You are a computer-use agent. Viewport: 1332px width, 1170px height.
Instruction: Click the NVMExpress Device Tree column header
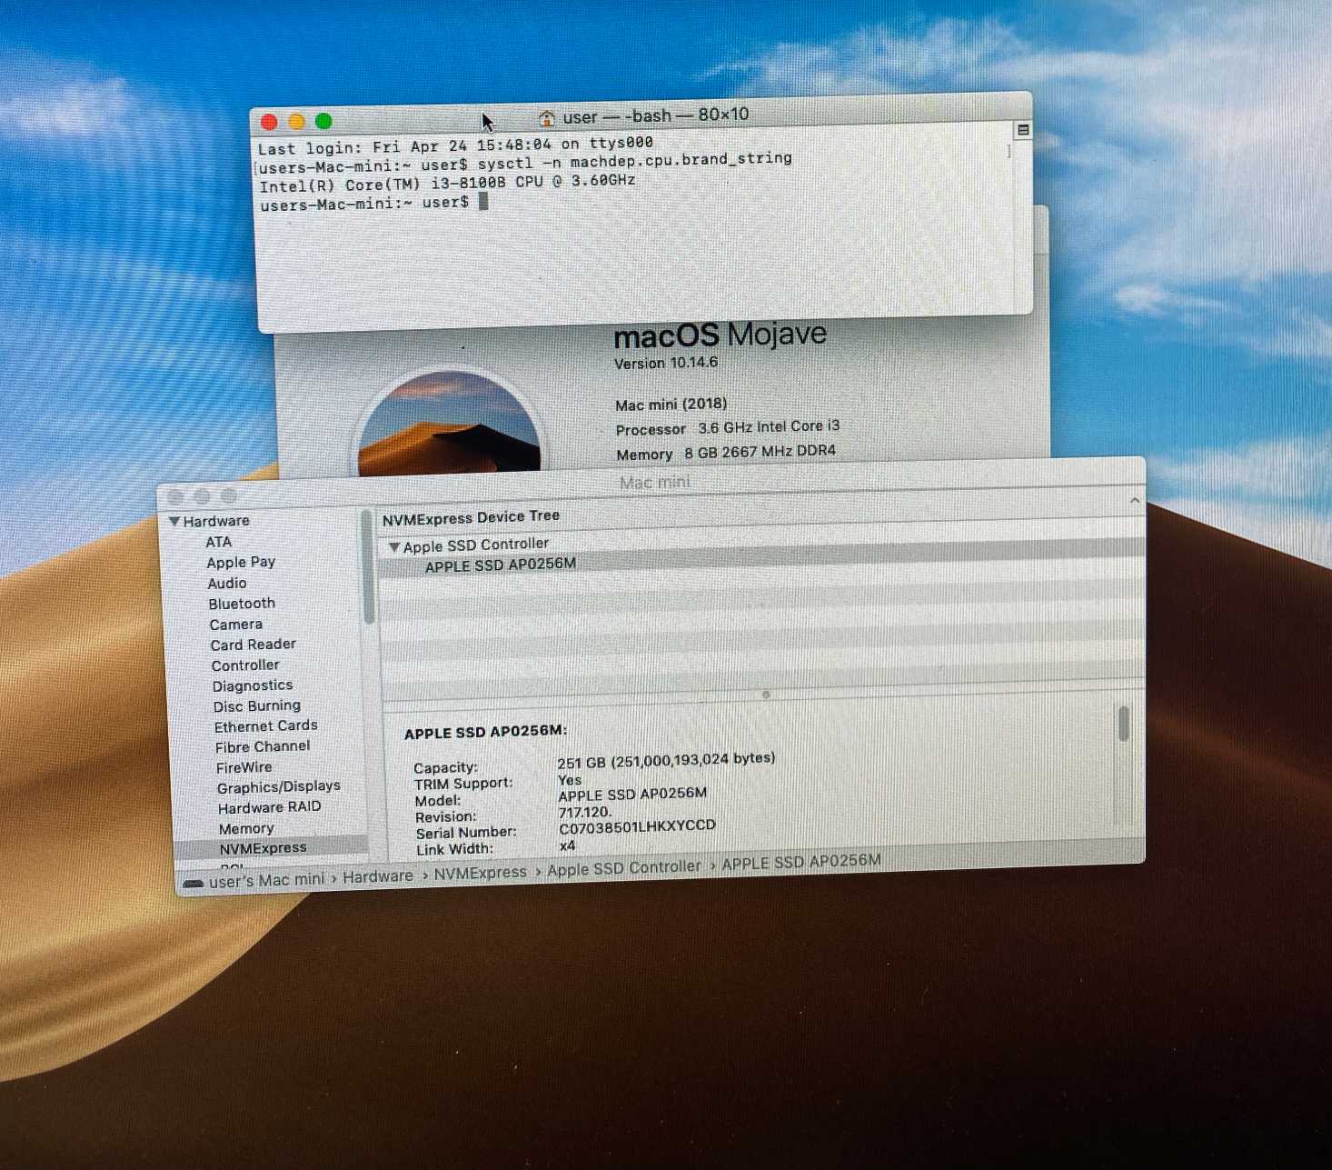(471, 517)
